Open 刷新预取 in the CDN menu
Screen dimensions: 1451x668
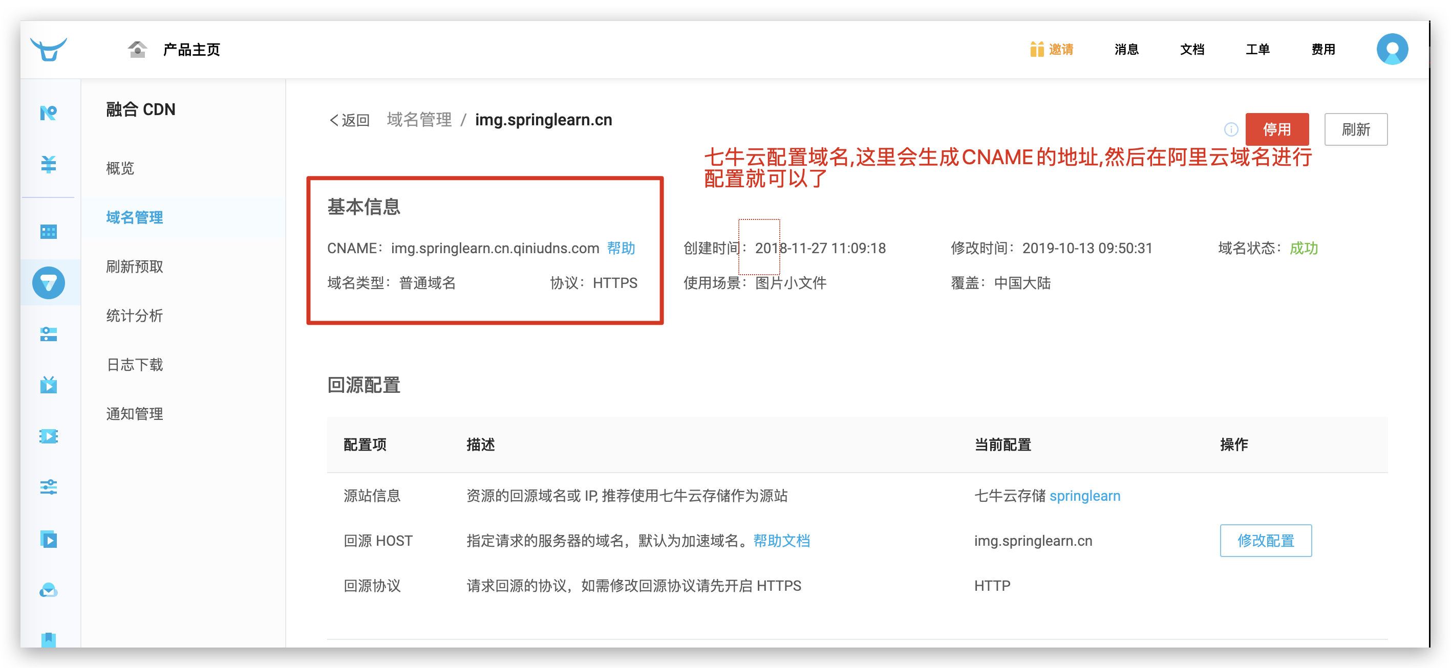click(x=135, y=266)
